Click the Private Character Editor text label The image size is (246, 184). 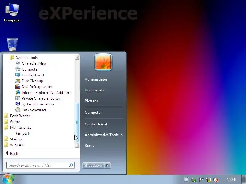41,98
